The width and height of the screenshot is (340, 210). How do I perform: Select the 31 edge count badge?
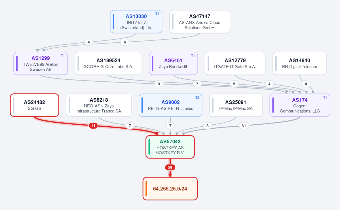(244, 126)
